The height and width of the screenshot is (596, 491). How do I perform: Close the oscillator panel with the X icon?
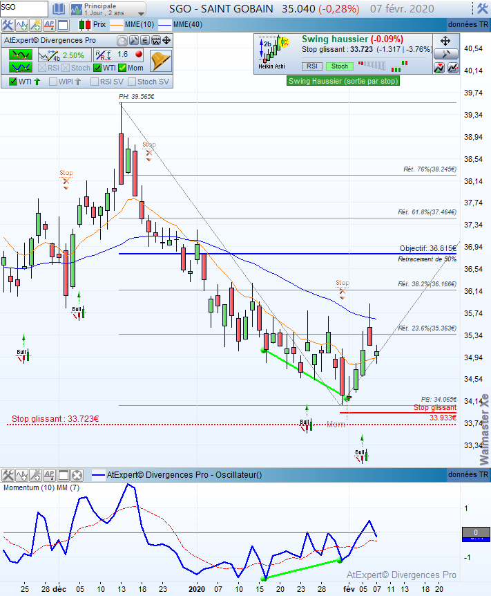coord(77,475)
